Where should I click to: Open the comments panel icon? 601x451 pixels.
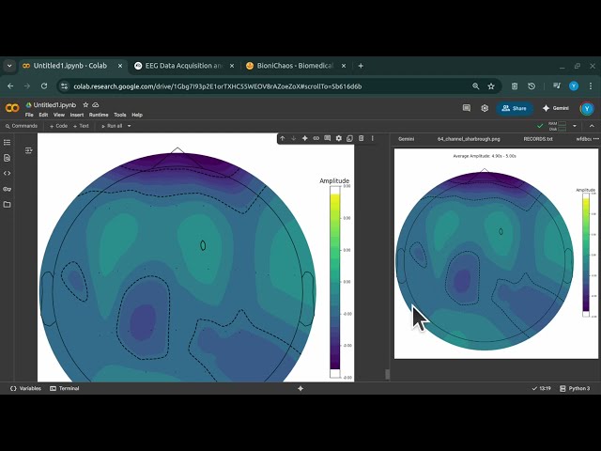click(467, 108)
